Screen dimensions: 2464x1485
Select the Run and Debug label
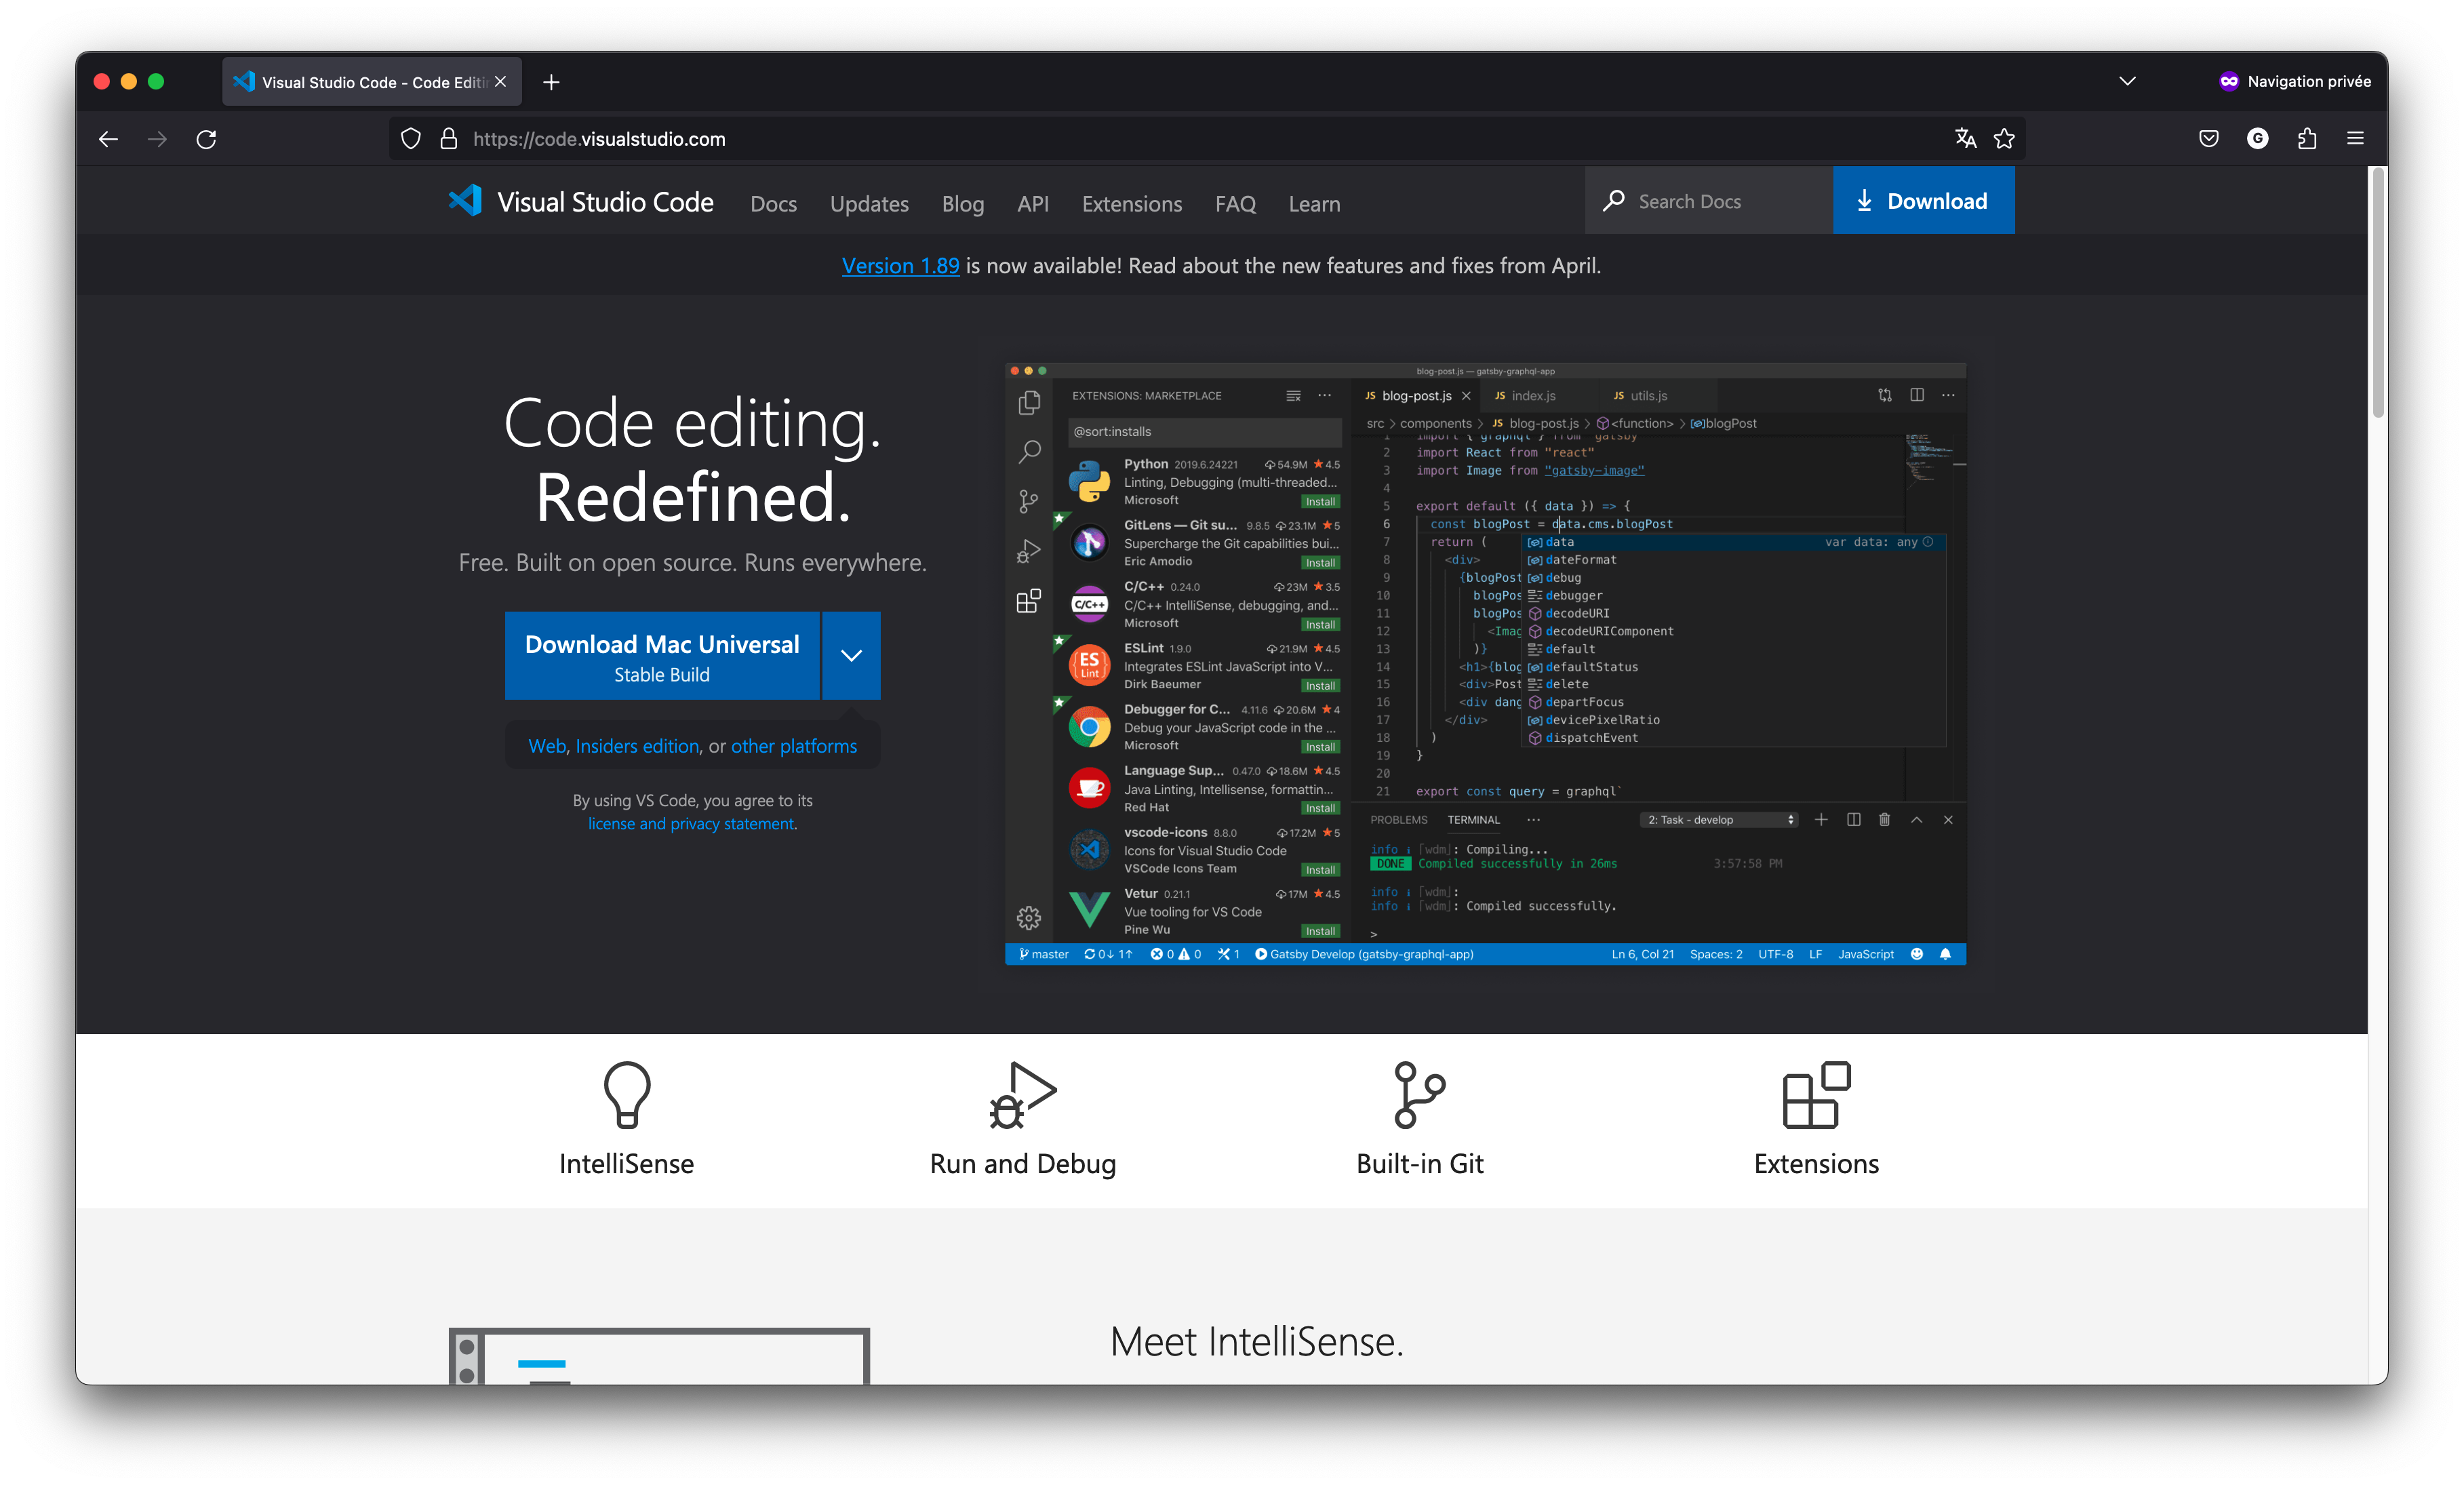(x=1022, y=1164)
